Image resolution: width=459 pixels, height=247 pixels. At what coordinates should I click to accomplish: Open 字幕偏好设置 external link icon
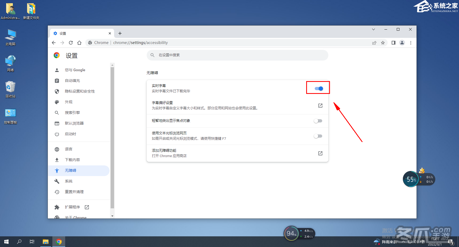[320, 106]
